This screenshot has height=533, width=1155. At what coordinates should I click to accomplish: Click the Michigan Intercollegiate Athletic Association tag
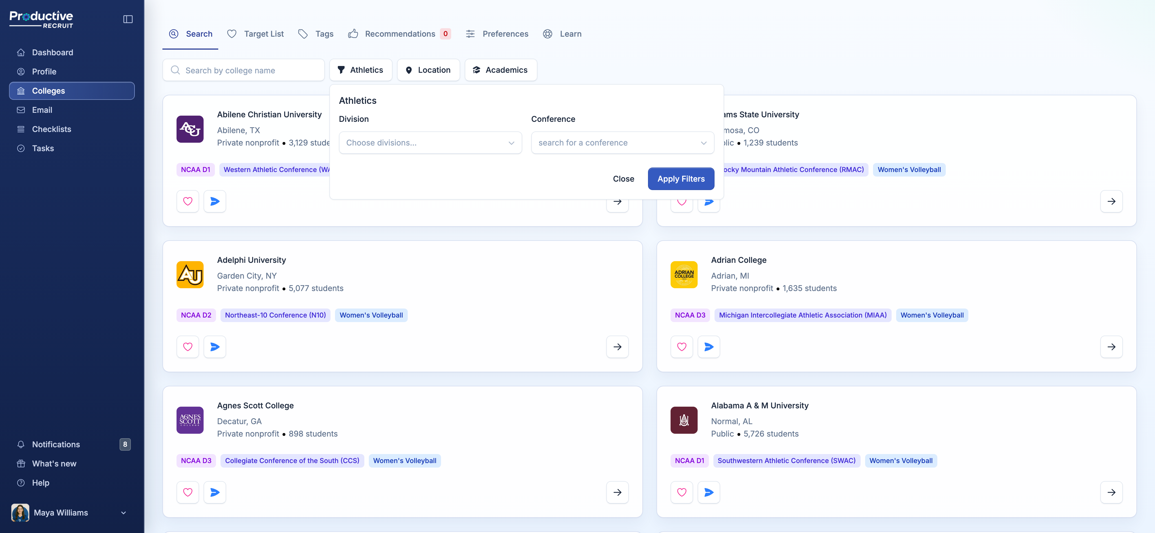(803, 315)
